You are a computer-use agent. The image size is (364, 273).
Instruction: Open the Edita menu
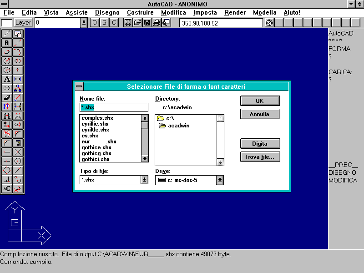pos(29,13)
